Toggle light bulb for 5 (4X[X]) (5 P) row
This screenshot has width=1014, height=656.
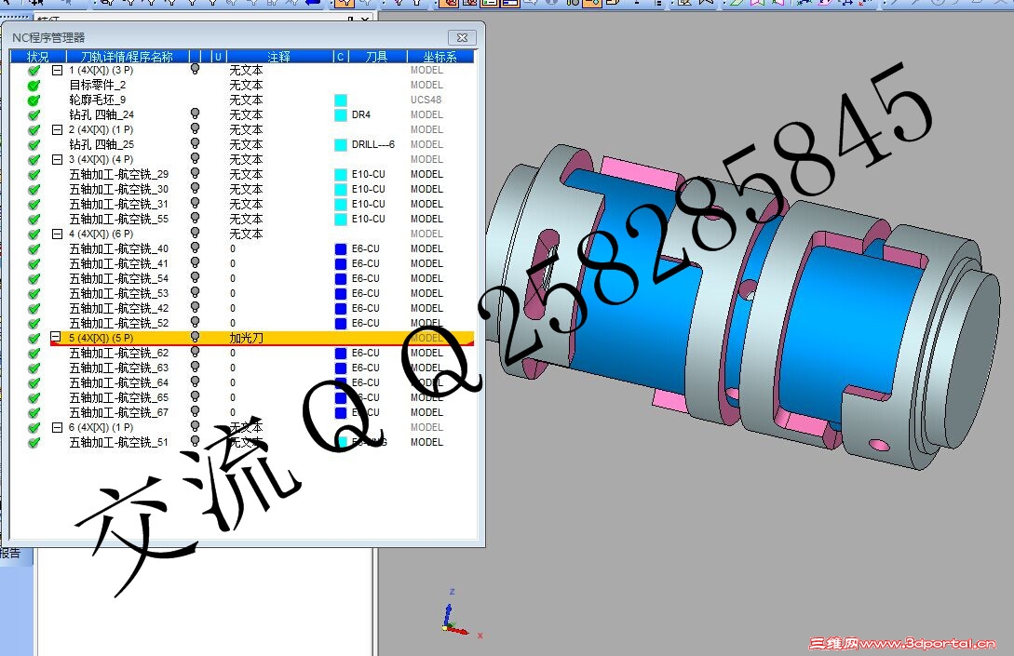click(195, 337)
